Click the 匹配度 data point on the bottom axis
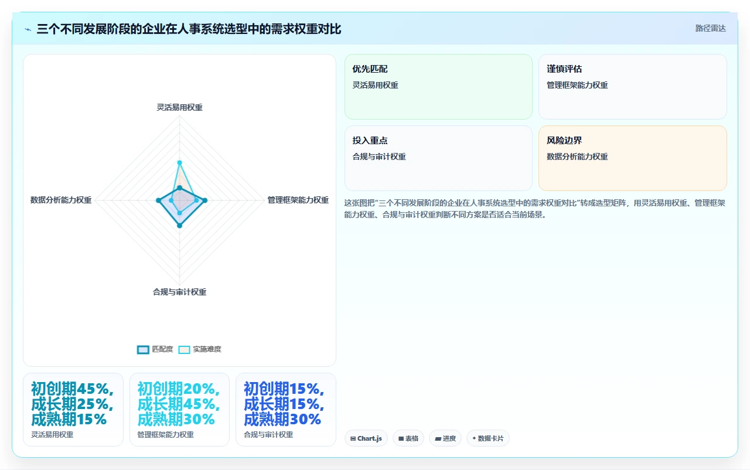The width and height of the screenshot is (750, 470). (x=179, y=225)
